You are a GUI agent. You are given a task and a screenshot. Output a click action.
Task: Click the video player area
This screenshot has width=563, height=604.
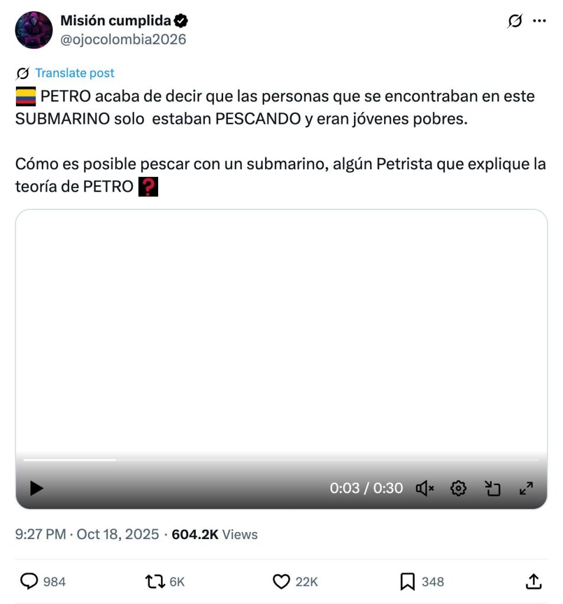(281, 330)
